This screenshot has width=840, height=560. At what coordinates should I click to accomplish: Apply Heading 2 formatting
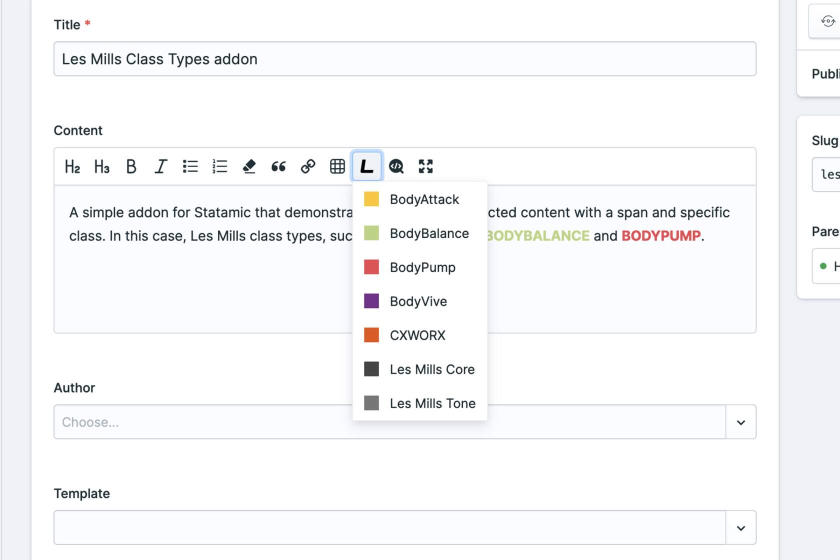tap(72, 166)
